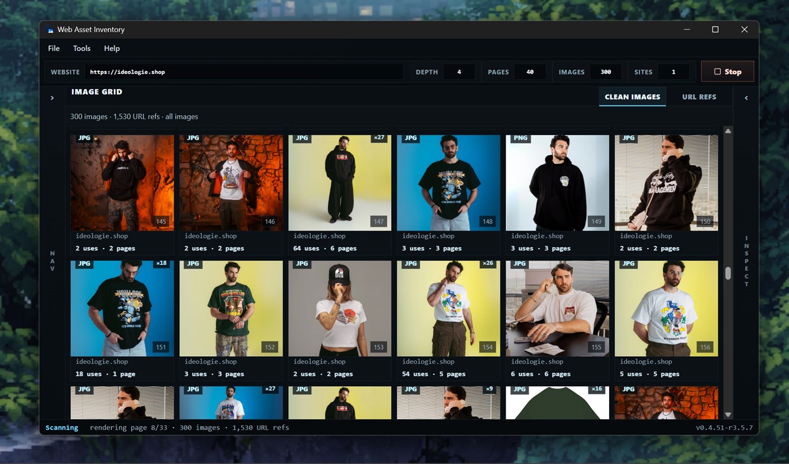Image resolution: width=789 pixels, height=464 pixels.
Task: Click the scrollbar up arrow
Action: [728, 131]
